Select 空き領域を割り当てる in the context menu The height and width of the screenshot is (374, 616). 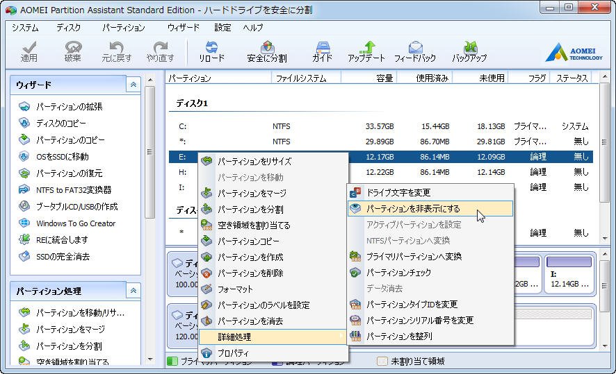click(273, 226)
